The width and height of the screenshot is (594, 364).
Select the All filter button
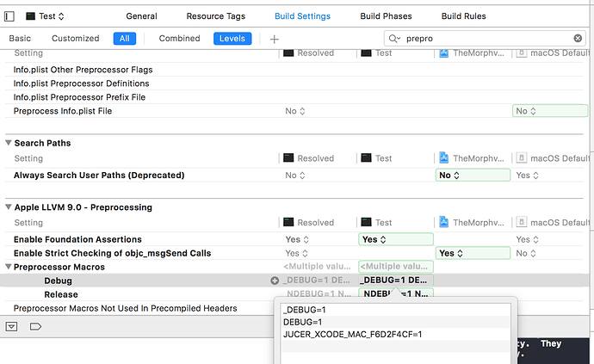[x=124, y=39]
